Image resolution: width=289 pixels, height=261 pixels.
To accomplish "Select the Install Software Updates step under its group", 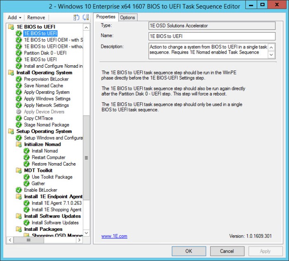I will [55, 223].
